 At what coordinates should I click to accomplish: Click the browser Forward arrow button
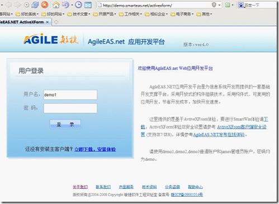pos(18,5)
